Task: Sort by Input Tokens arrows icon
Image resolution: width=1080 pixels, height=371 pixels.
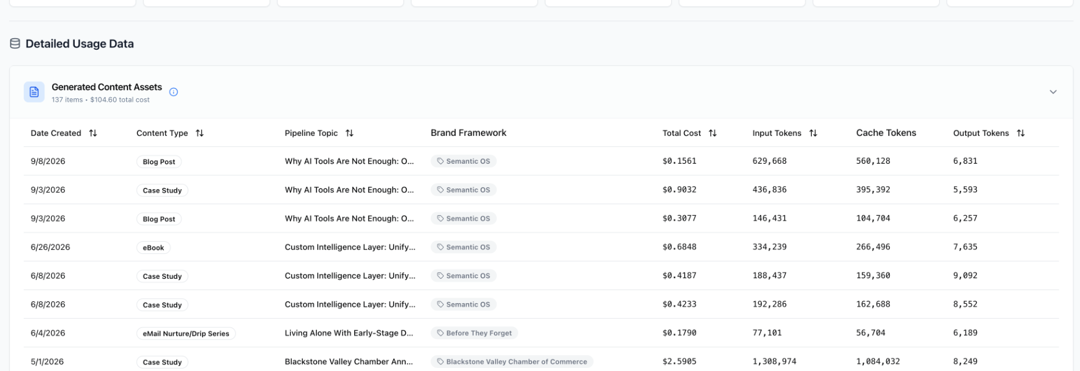Action: [x=813, y=133]
